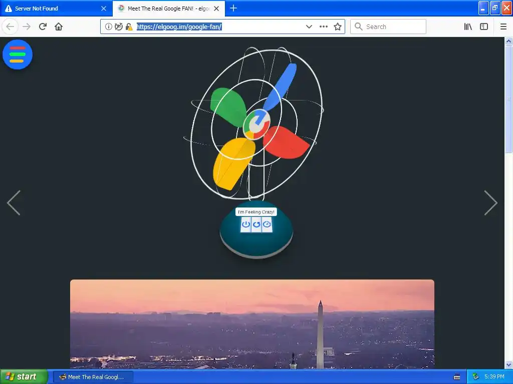Open the connection security padlock warning
Screen dimensions: 513x384
click(129, 27)
